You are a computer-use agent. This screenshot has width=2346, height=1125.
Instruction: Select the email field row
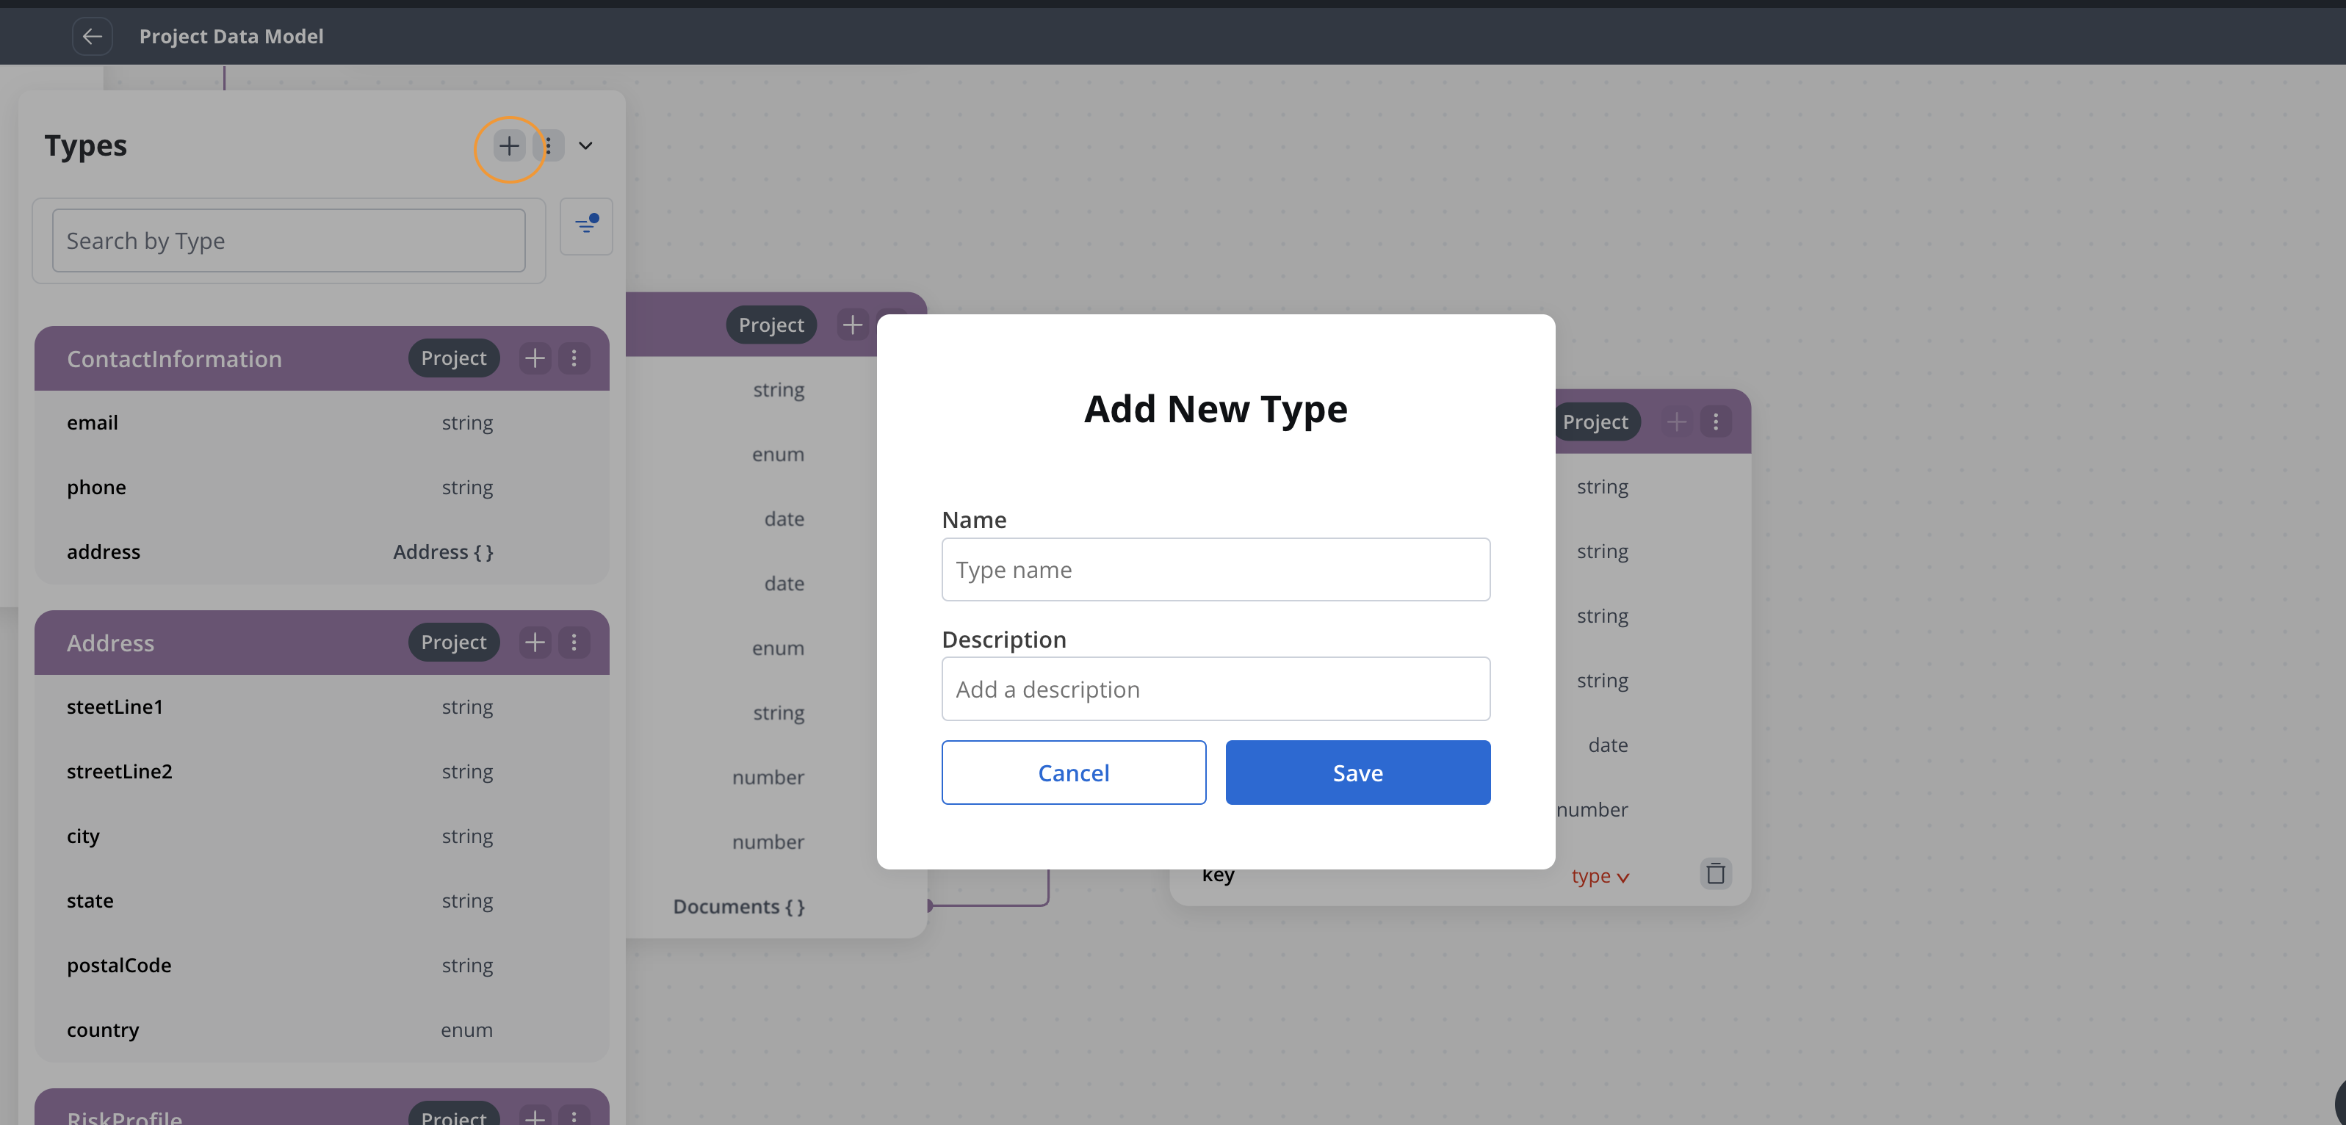pyautogui.click(x=322, y=423)
